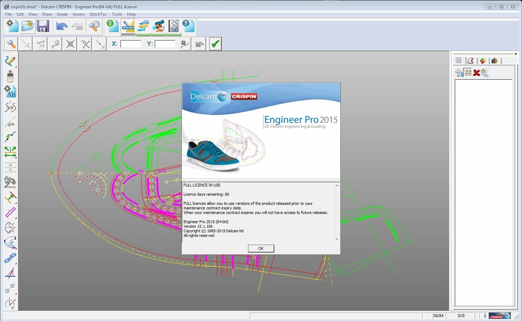
Task: Click the New file icon with sparkle
Action: click(x=13, y=26)
